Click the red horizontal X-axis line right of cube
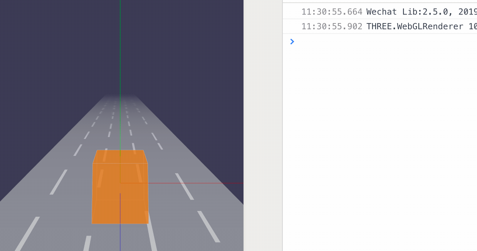477x251 pixels. point(193,183)
